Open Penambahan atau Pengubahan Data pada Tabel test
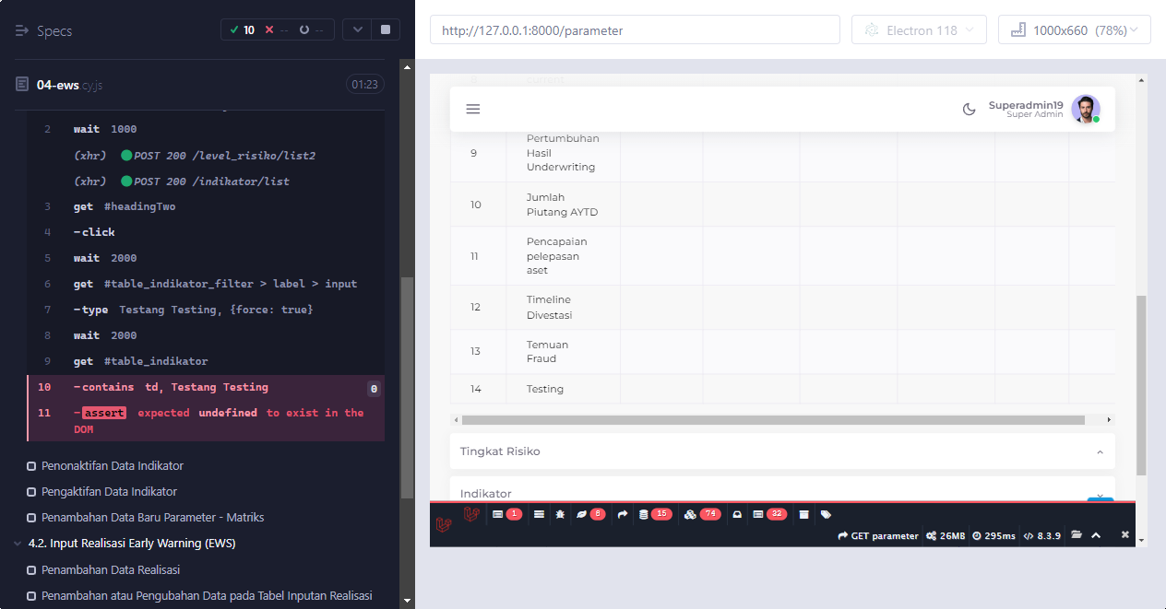The height and width of the screenshot is (609, 1166). tap(207, 595)
